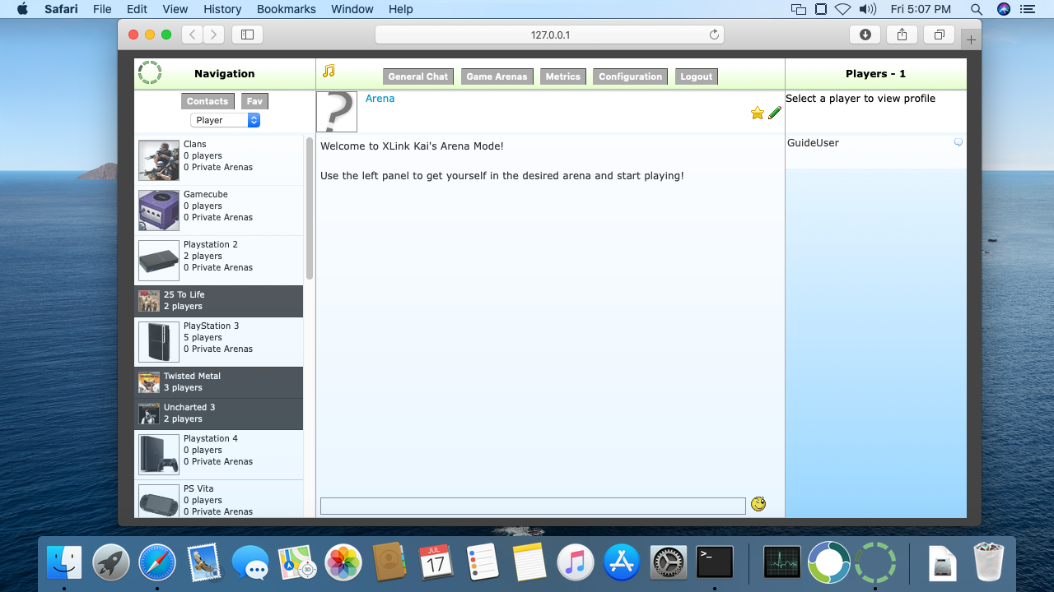Click the XLink Kai logo in Navigation header
This screenshot has width=1054, height=592.
click(150, 73)
